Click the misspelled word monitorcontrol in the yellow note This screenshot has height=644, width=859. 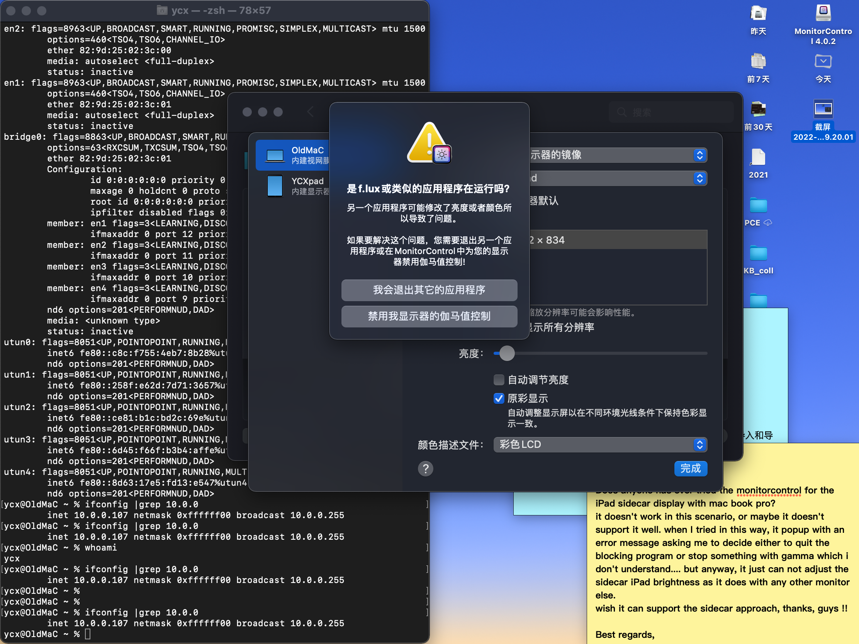769,490
